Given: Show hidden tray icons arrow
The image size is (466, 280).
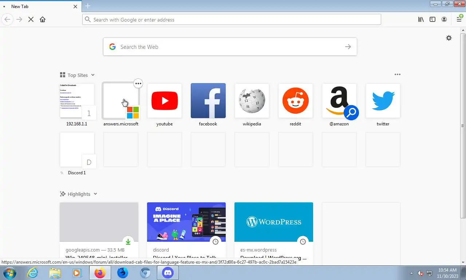Looking at the screenshot, I should (412, 273).
